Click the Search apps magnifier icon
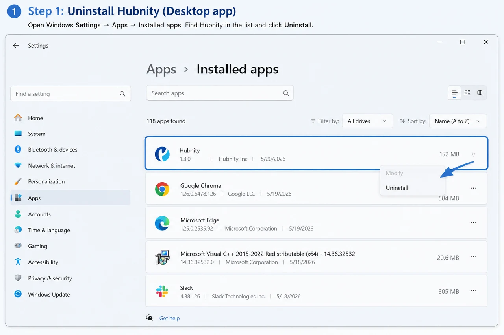This screenshot has height=335, width=504. click(x=286, y=93)
